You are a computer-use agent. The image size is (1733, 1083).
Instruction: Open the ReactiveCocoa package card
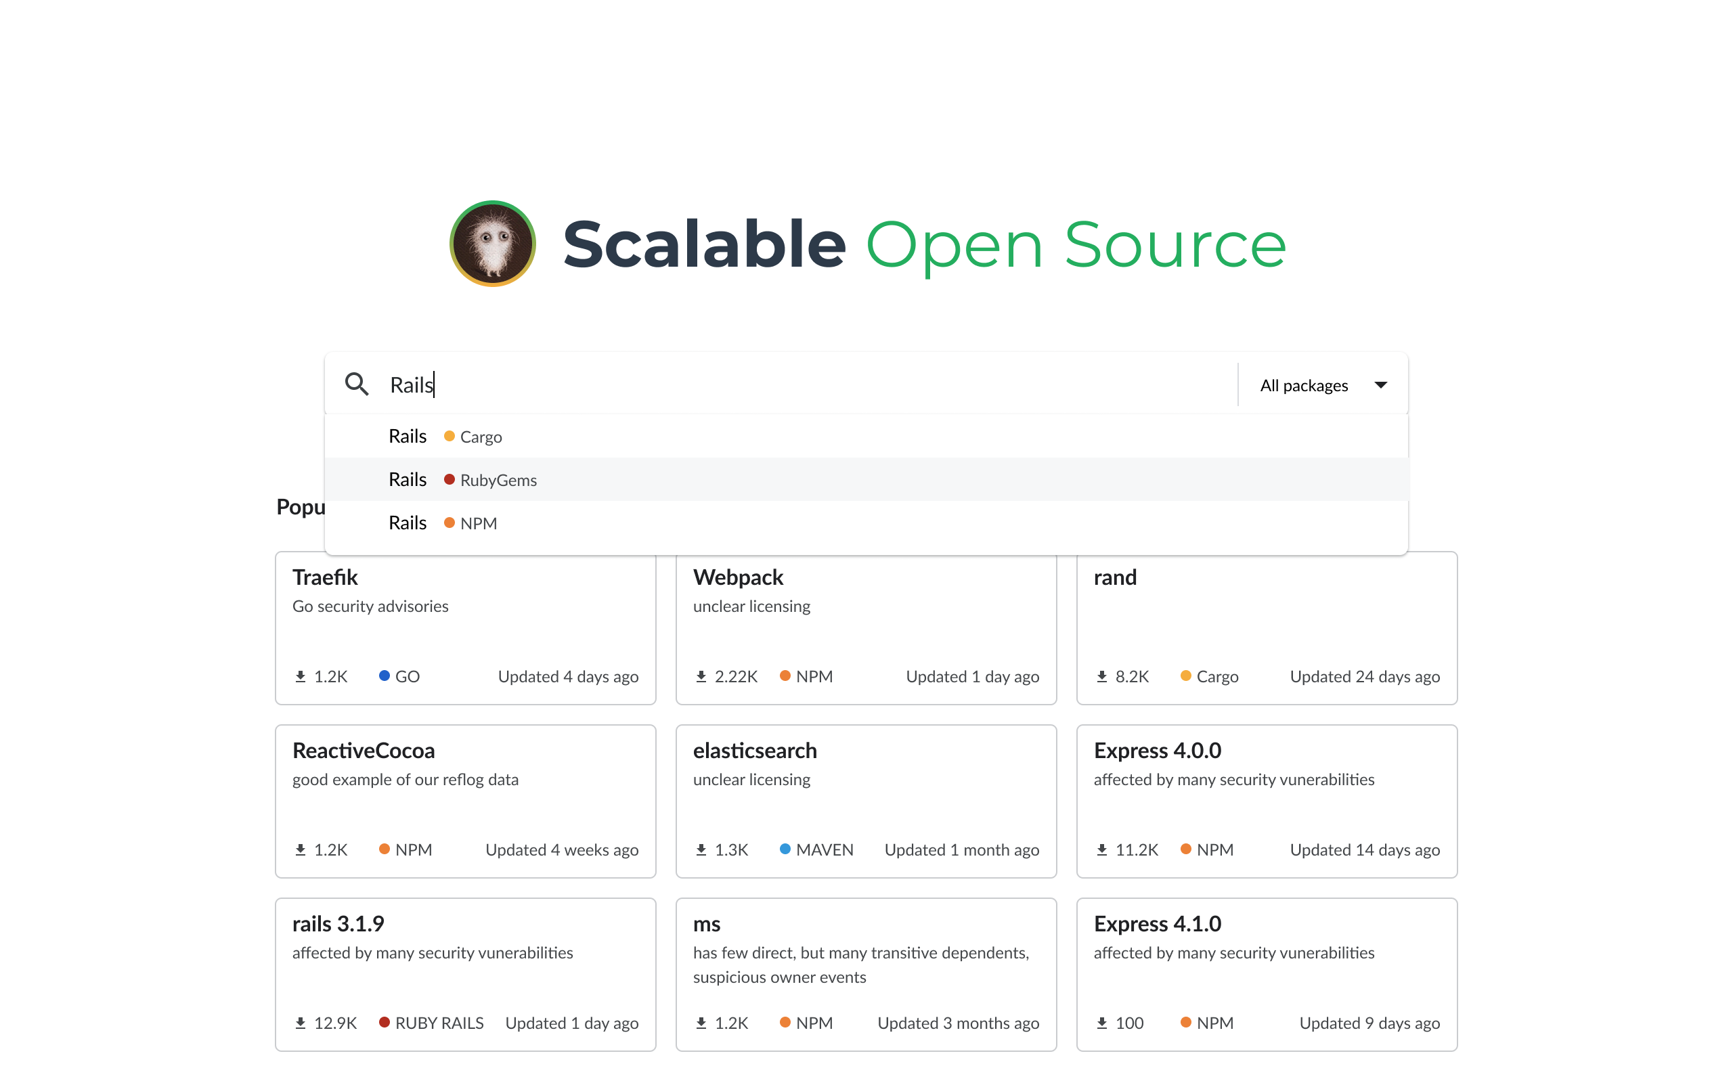pos(466,801)
